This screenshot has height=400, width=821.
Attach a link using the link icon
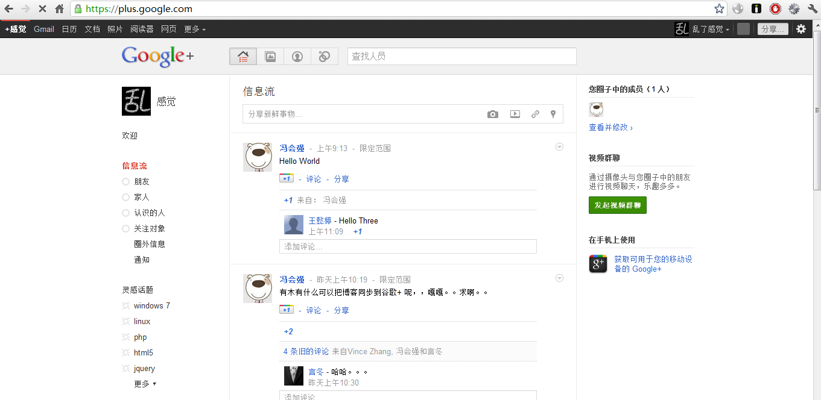click(535, 114)
